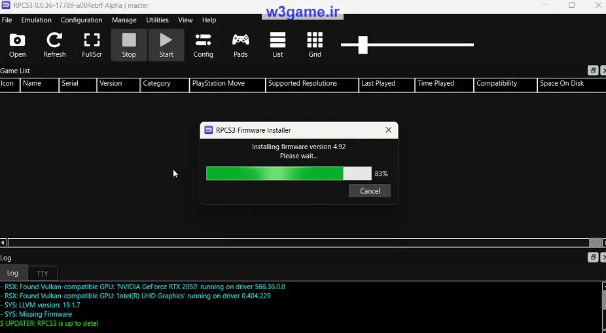Open the Emulation menu

coord(37,20)
